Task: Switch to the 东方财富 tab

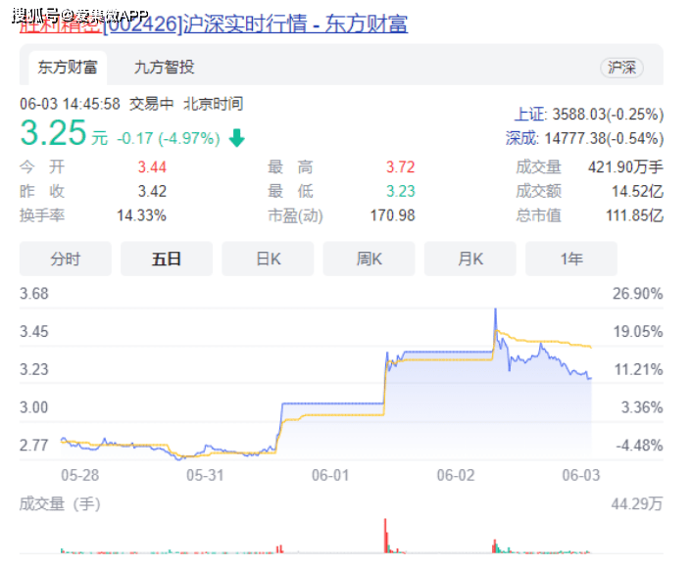Action: (x=68, y=68)
